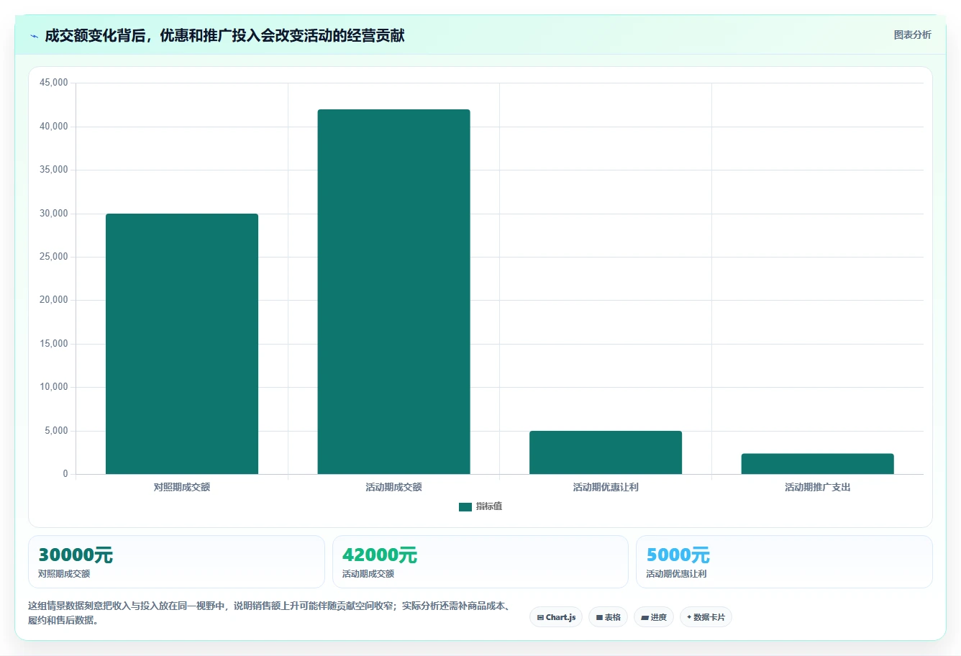Image resolution: width=961 pixels, height=656 pixels.
Task: Click the 20,000 y-axis value
Action: [53, 300]
